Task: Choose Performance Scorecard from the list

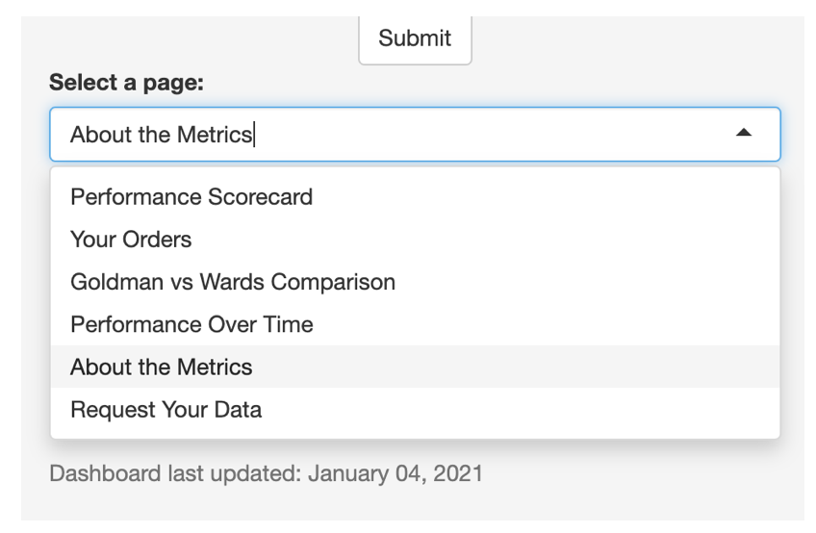Action: tap(415, 197)
